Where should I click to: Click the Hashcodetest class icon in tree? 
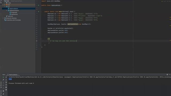pos(8,9)
